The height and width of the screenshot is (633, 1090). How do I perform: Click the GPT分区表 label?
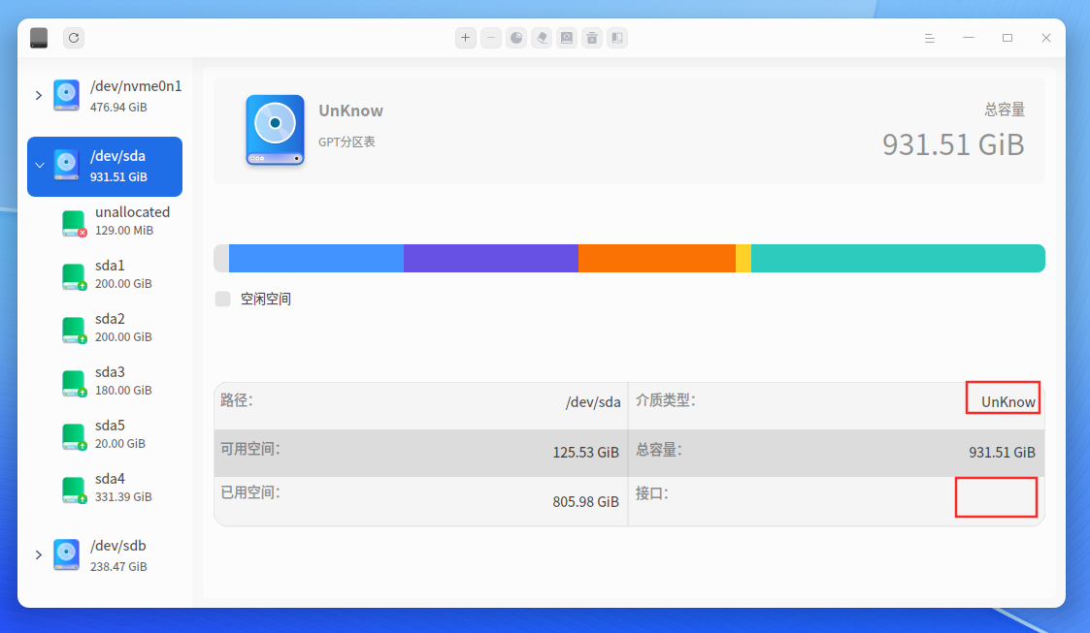pos(347,142)
